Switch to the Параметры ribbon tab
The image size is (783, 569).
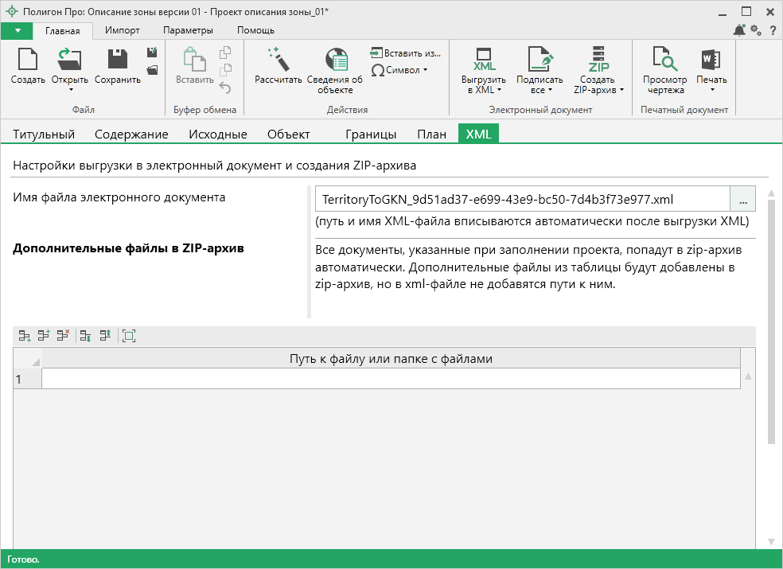click(188, 30)
